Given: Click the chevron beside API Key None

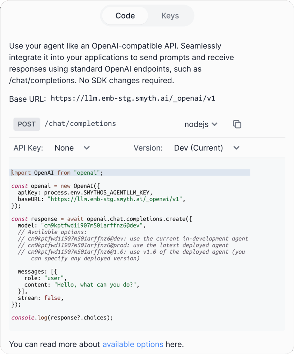Looking at the screenshot, I should 87,148.
